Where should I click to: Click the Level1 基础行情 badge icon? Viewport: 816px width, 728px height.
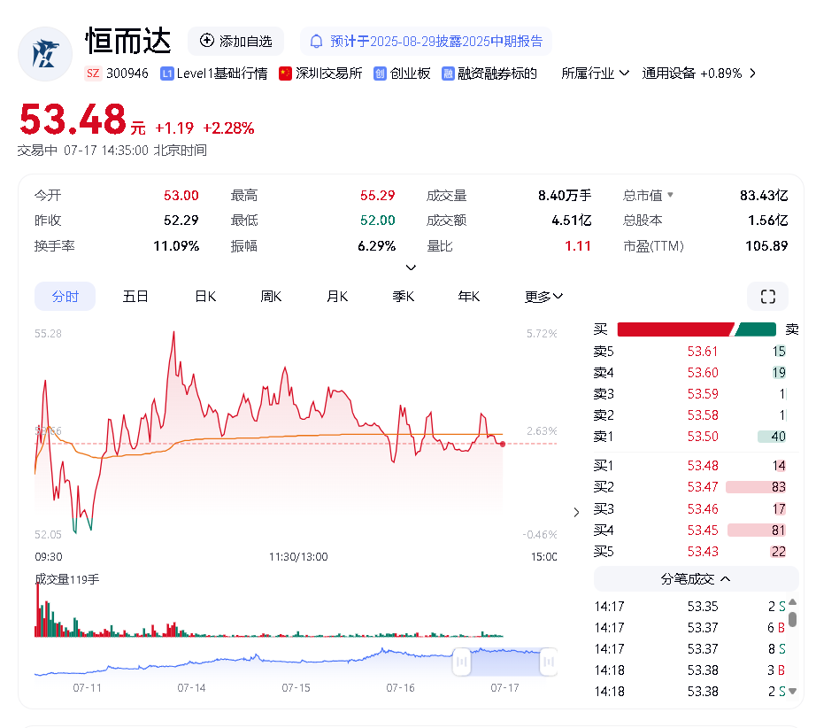166,74
